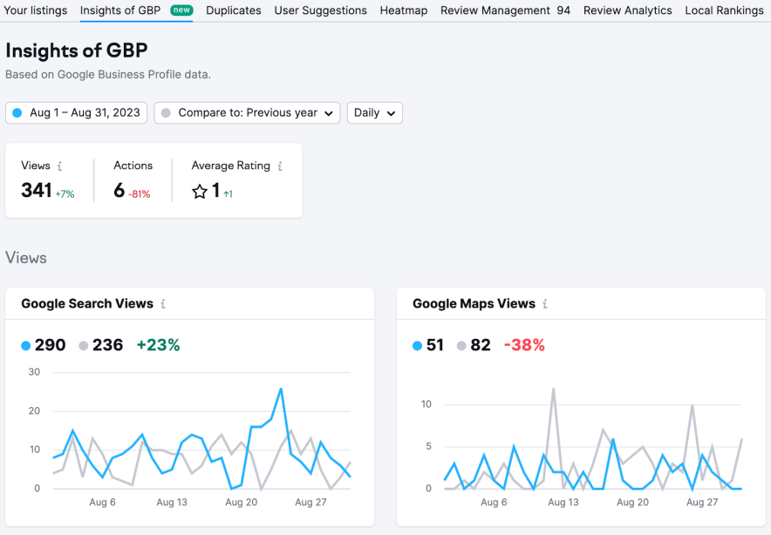Open the Aug 1 – Aug 31, 2023 date picker
771x535 pixels.
[77, 112]
